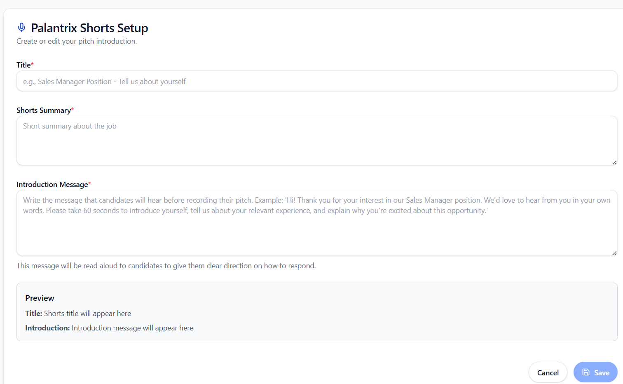Click the Palantrix Shorts Setup heading
The width and height of the screenshot is (623, 384).
coord(89,28)
